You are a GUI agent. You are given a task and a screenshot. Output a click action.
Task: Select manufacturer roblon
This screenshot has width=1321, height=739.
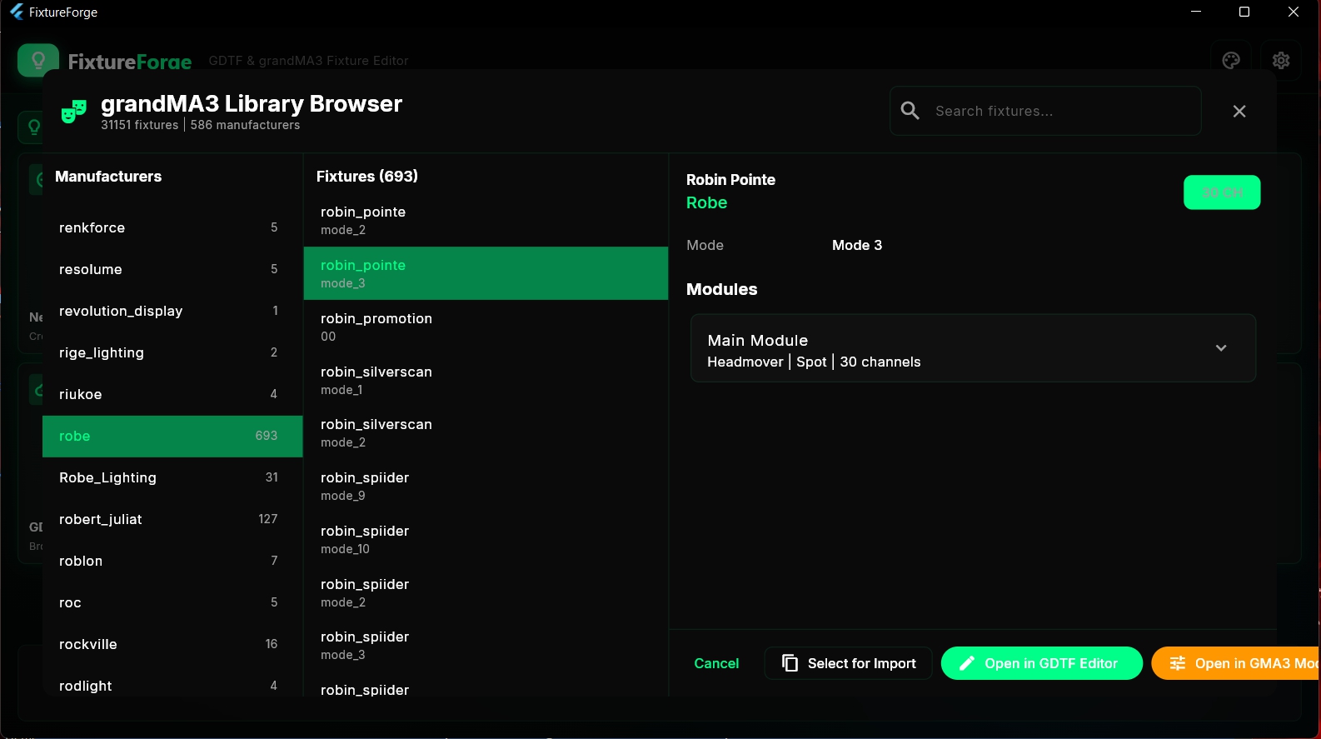(x=172, y=561)
